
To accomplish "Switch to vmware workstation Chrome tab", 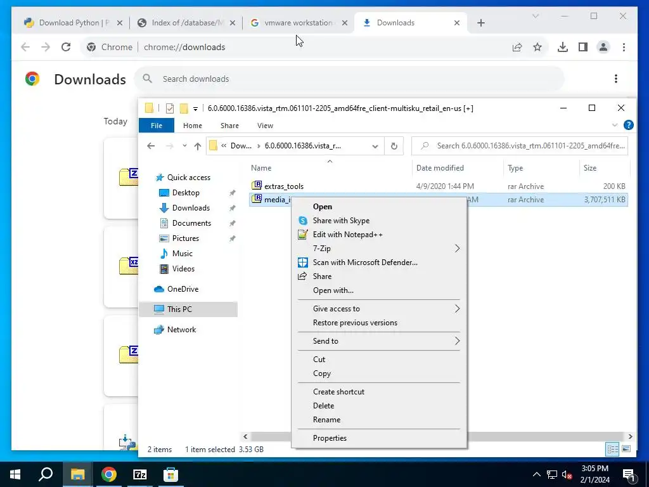I will (x=299, y=23).
